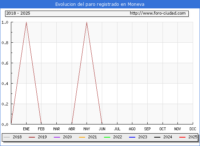Screen dimensions: 200x146
Task: Click the 2021 orange legend swatch
Action: point(82,137)
